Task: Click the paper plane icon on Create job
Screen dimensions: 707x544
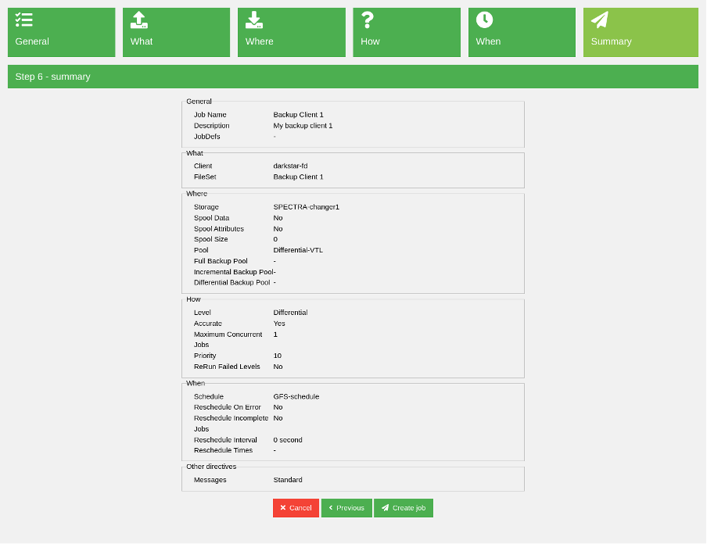Action: pyautogui.click(x=385, y=508)
